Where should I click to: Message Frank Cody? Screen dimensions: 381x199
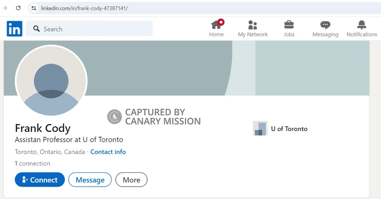[90, 179]
